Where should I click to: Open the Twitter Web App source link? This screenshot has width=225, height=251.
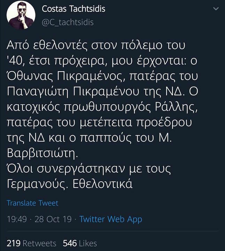point(110,219)
